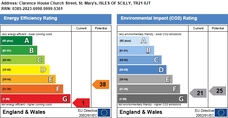Viewport: 228px width, 118px height.
Task: Click the Current column header in energy chart
Action: click(x=81, y=28)
